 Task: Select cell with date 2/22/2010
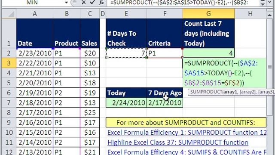(34, 63)
